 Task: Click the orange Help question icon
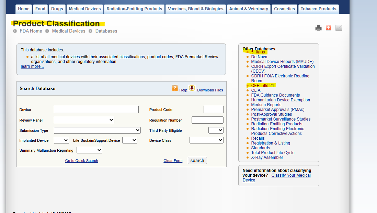pos(175,88)
